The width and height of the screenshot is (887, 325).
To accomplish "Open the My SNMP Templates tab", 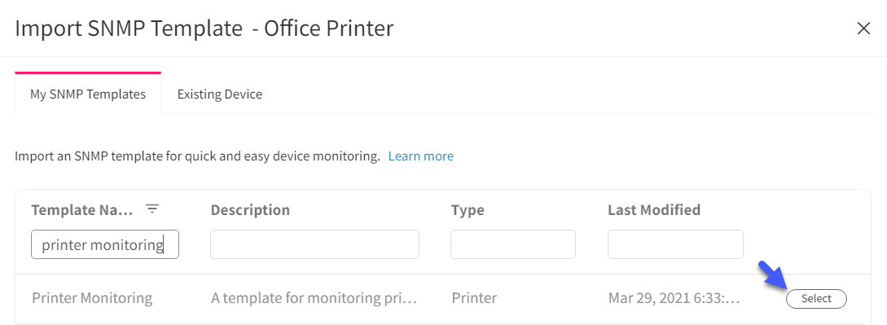I will (x=88, y=94).
